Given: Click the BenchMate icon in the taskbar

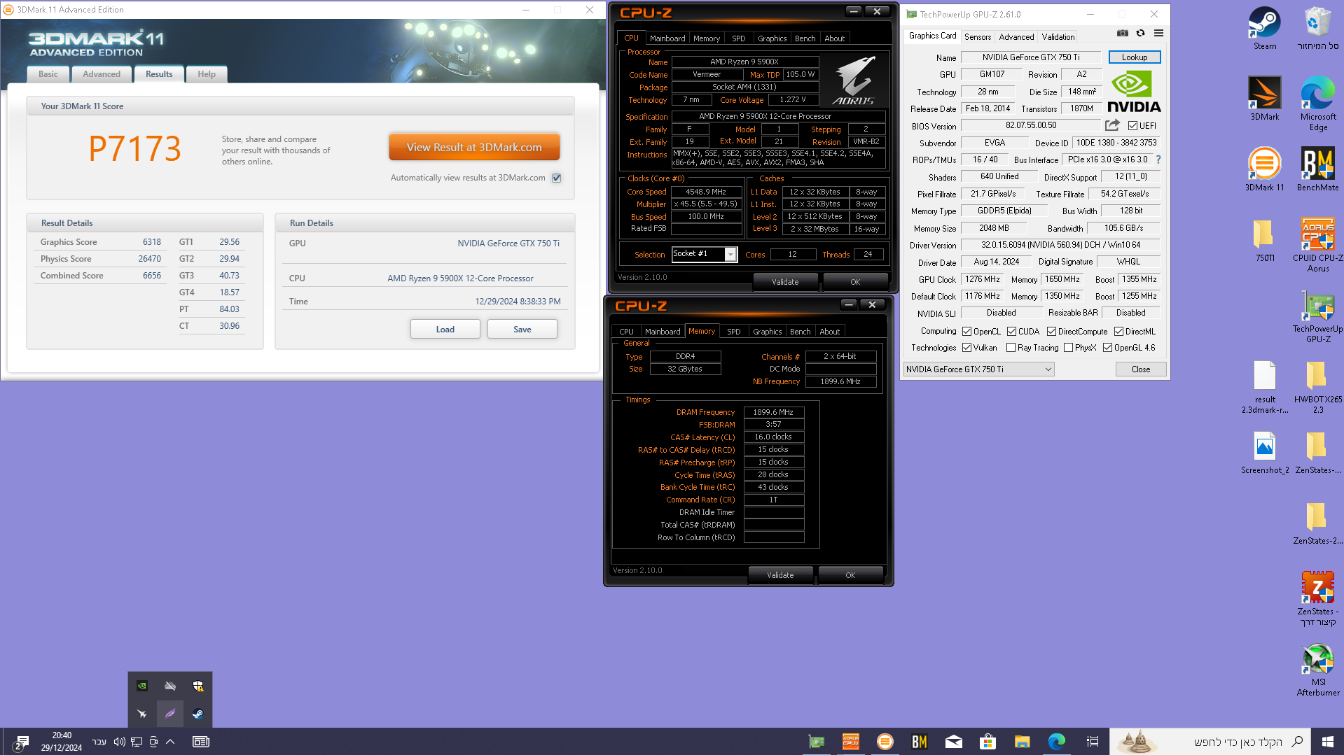Looking at the screenshot, I should coord(919,742).
